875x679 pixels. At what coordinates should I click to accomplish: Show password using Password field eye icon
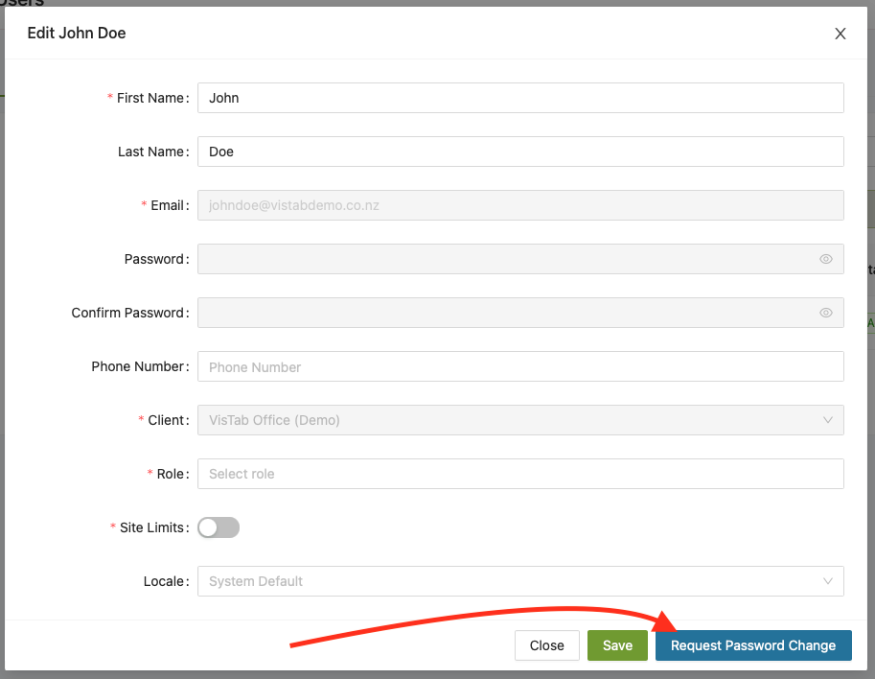825,259
